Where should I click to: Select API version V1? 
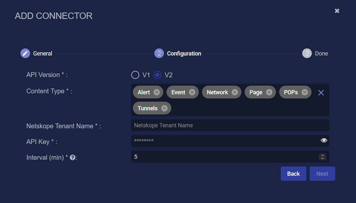(x=135, y=75)
